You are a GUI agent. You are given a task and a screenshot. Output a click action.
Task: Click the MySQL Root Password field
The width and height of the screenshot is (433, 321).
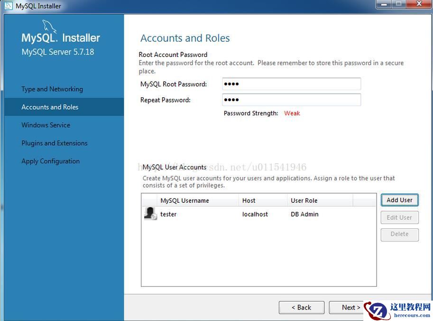pos(291,84)
